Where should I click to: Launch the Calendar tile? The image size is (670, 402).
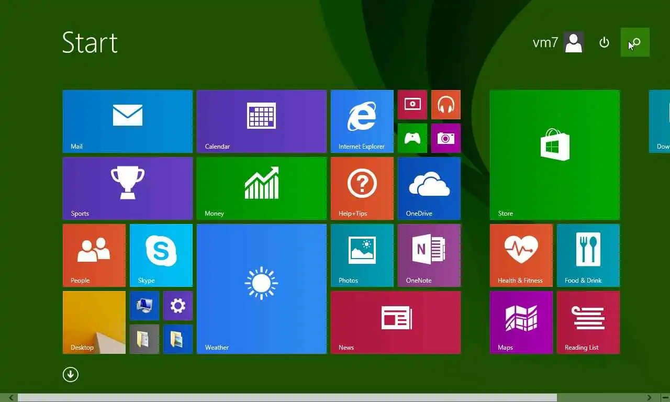(x=262, y=121)
